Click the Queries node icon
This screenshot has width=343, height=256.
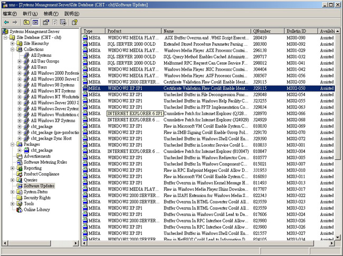point(20,180)
